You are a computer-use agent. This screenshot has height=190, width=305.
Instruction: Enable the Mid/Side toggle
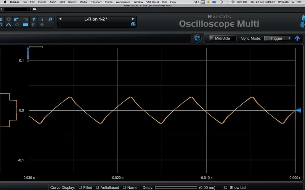click(212, 38)
